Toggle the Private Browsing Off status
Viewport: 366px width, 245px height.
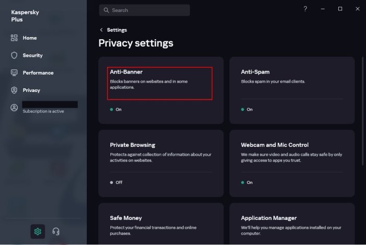pos(116,182)
